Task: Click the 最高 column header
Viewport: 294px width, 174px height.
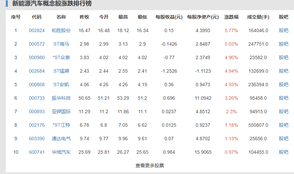Action: 123,17
